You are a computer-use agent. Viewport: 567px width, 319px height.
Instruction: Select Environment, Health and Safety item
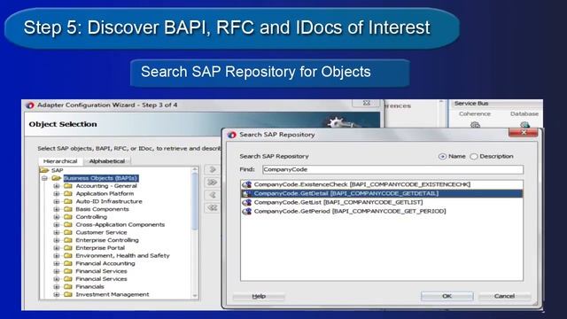coord(122,256)
